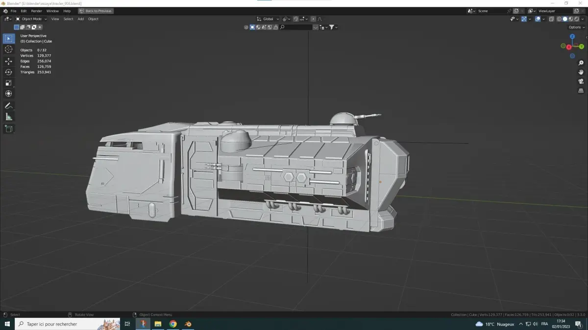
Task: Switch to rendered viewport shading
Action: click(x=577, y=19)
